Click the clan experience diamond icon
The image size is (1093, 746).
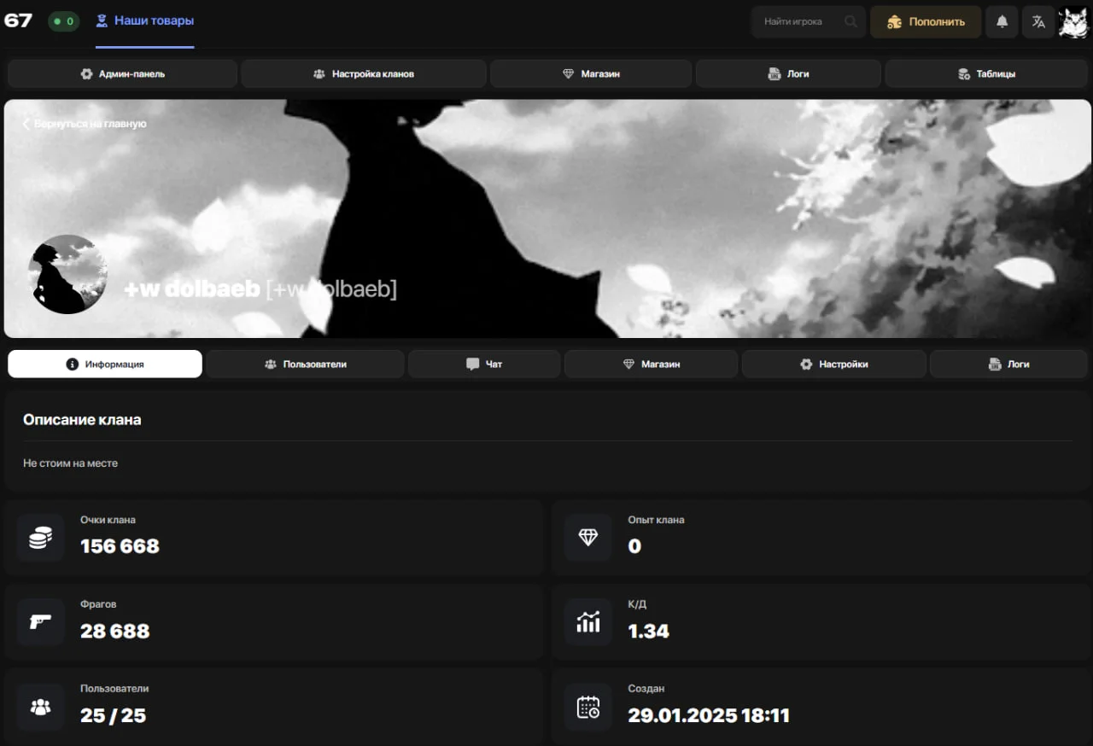588,538
